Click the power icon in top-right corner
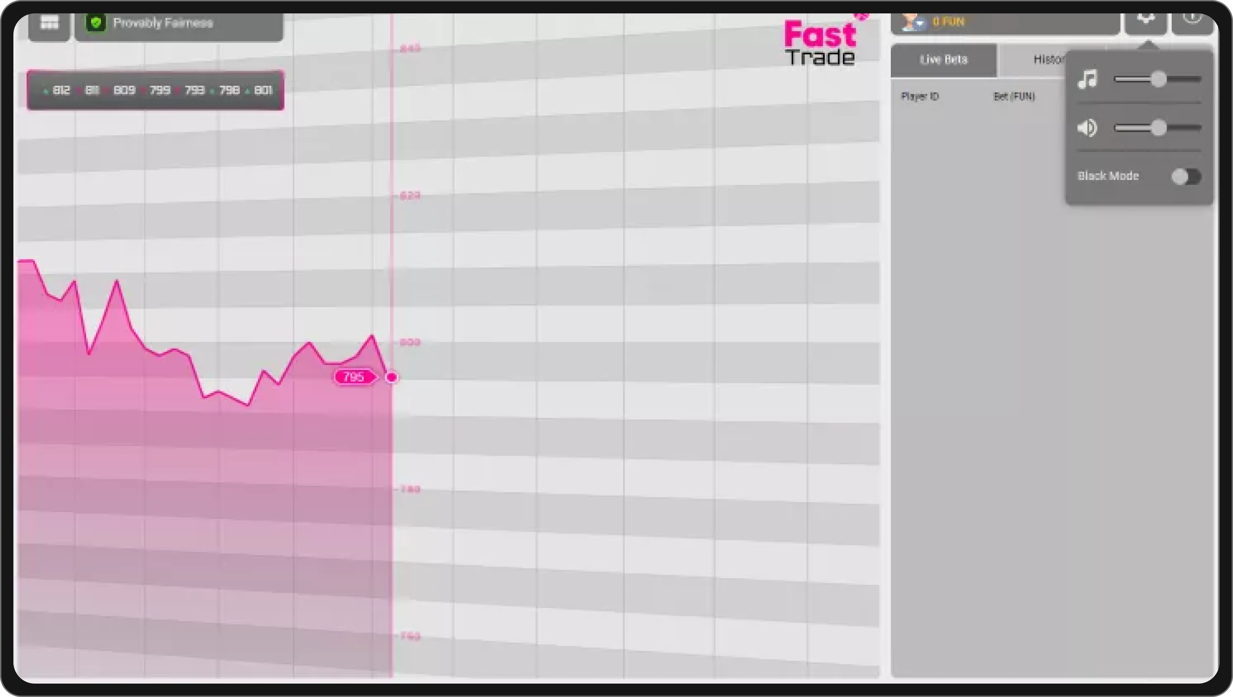 pos(1193,19)
